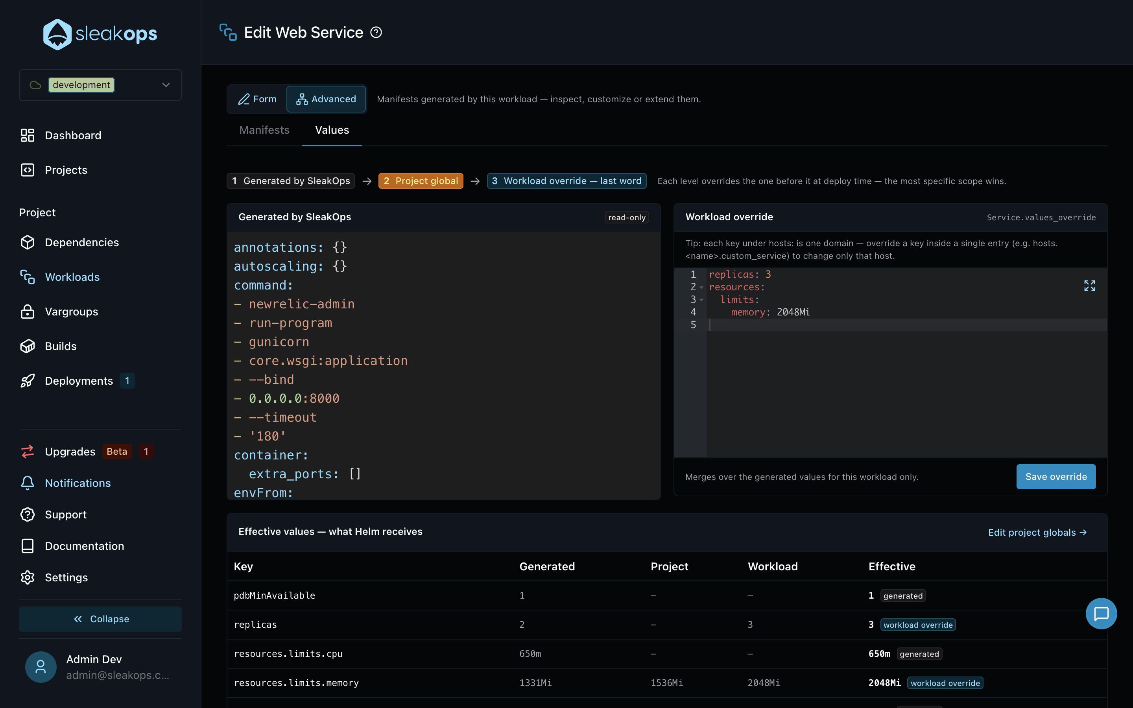Fold the resources block in editor

[x=701, y=287]
